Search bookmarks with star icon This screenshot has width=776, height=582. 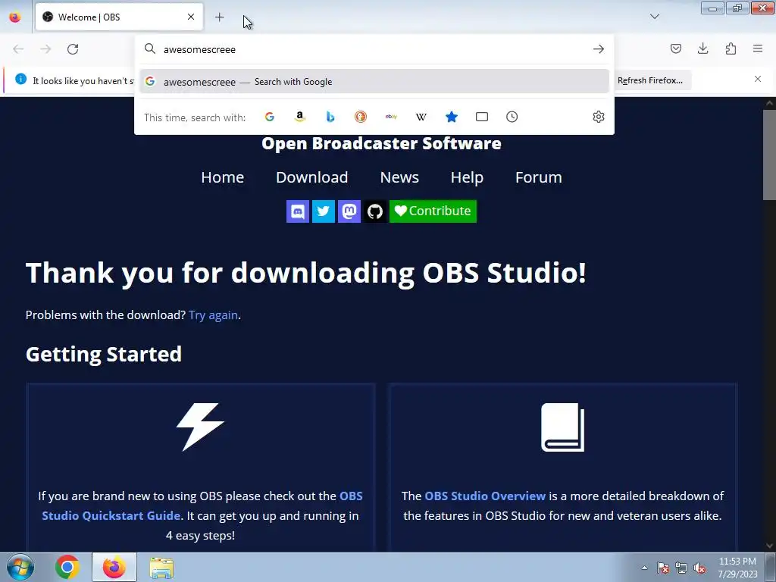(x=452, y=117)
